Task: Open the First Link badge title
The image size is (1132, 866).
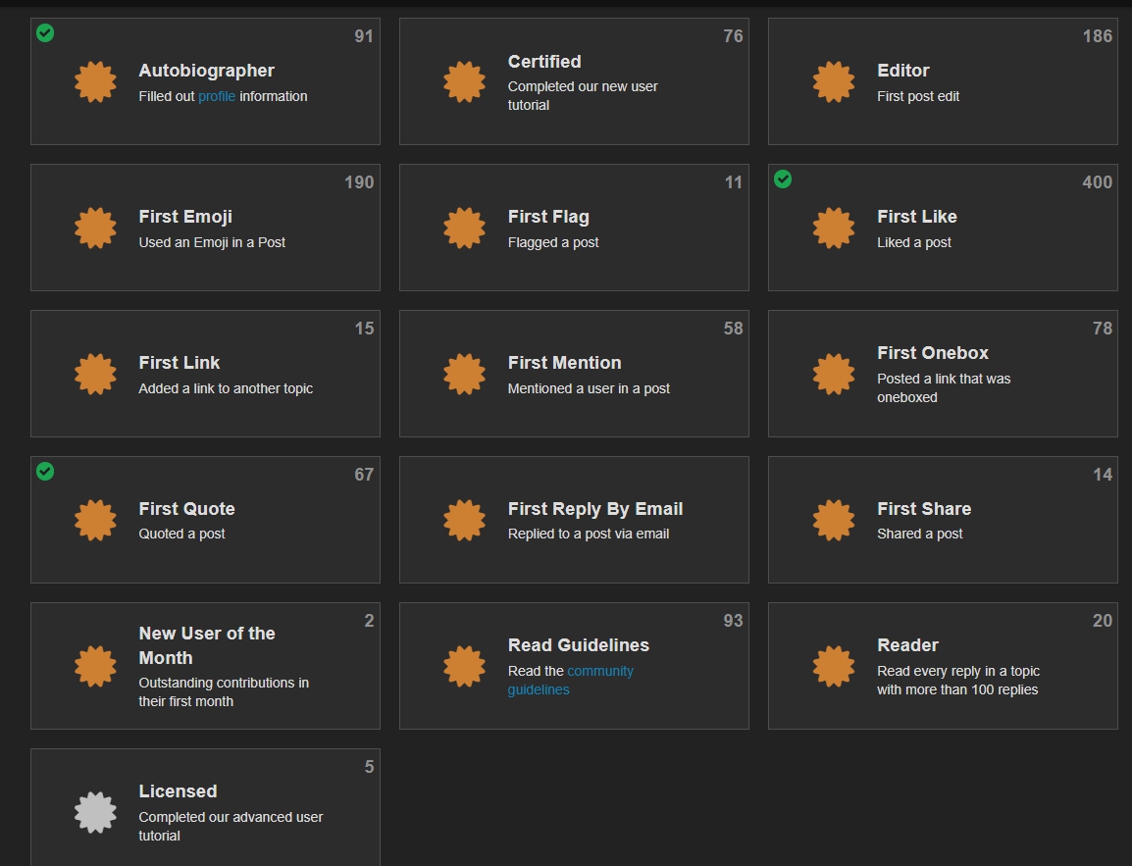Action: (x=180, y=363)
